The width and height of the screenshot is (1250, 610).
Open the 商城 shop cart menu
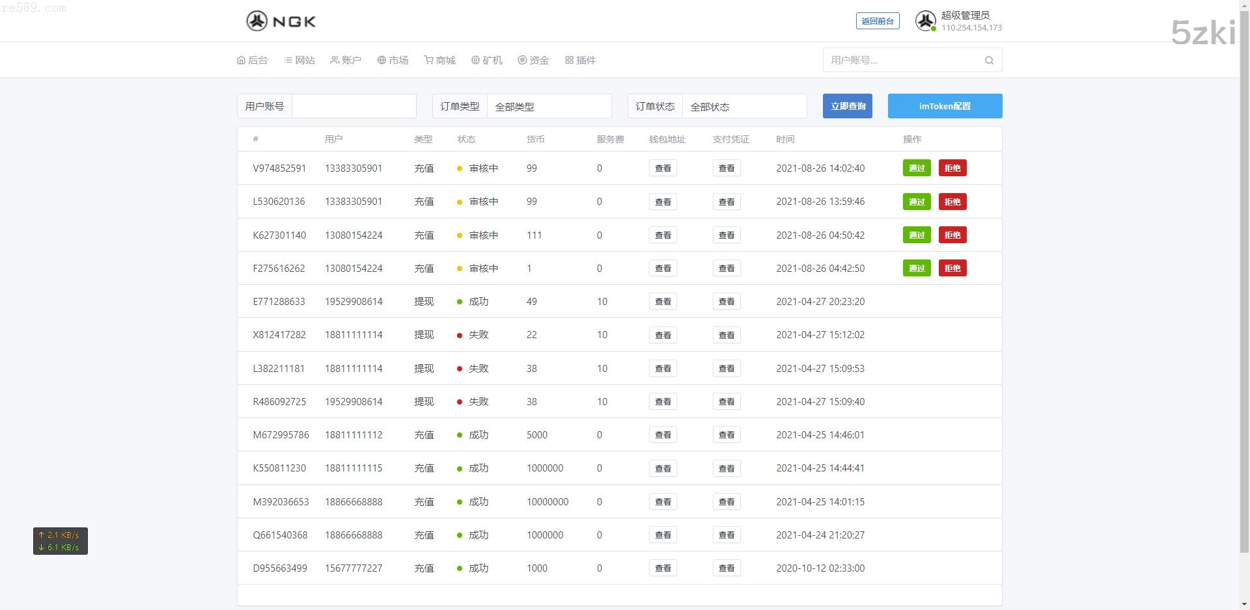(x=440, y=60)
